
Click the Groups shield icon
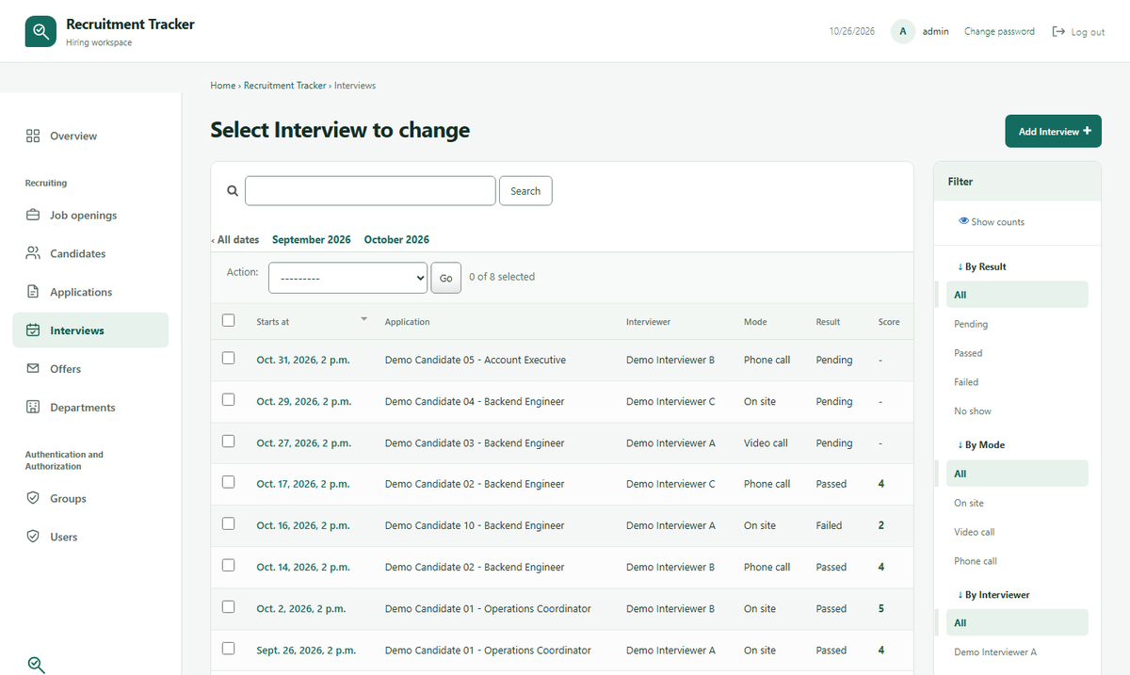pyautogui.click(x=33, y=498)
